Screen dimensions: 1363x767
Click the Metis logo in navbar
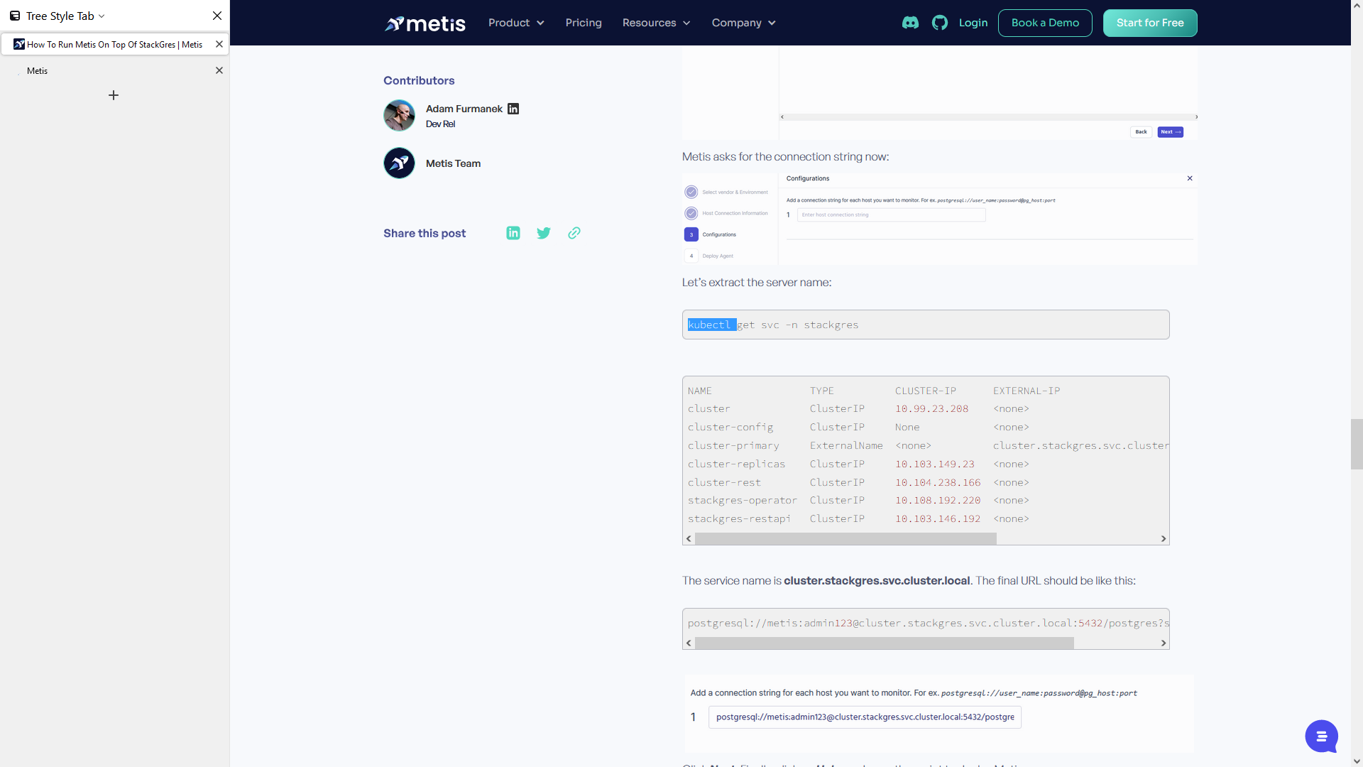coord(425,23)
